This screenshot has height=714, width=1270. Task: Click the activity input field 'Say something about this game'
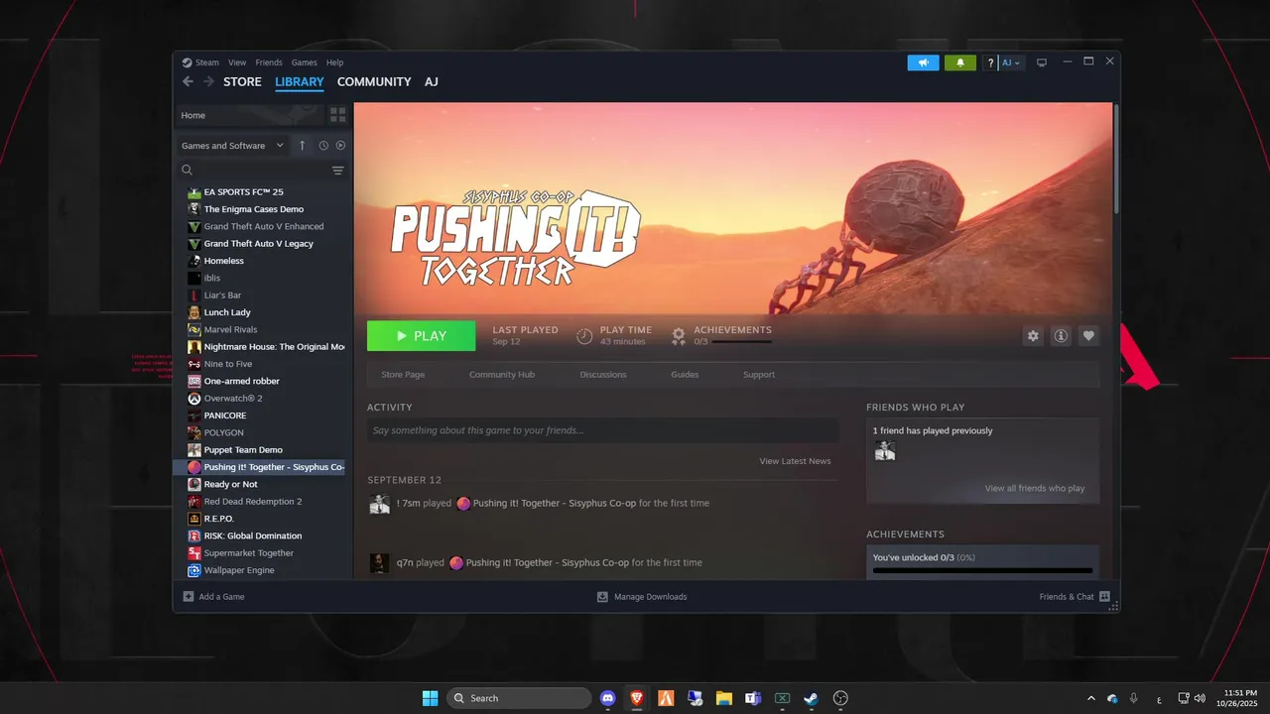click(x=603, y=430)
